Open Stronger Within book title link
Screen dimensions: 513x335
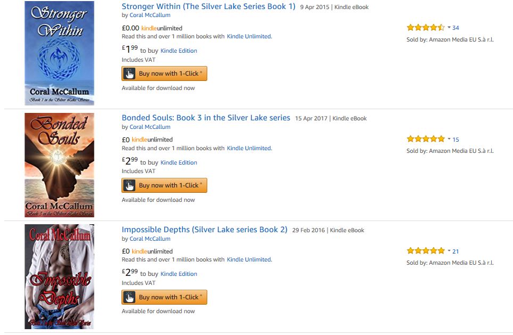(x=208, y=7)
